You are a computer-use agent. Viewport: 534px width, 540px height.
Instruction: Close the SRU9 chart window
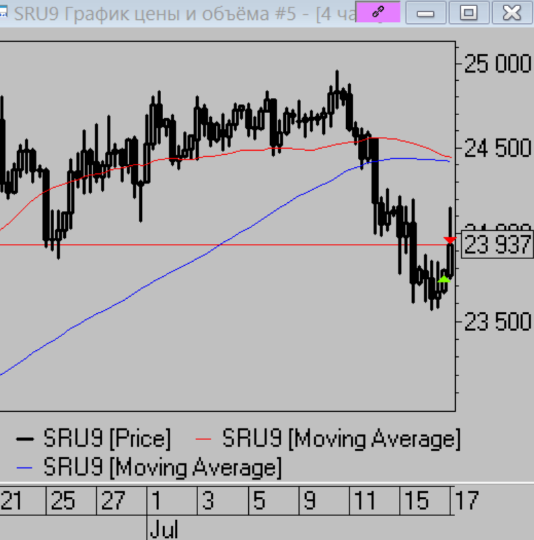[511, 12]
